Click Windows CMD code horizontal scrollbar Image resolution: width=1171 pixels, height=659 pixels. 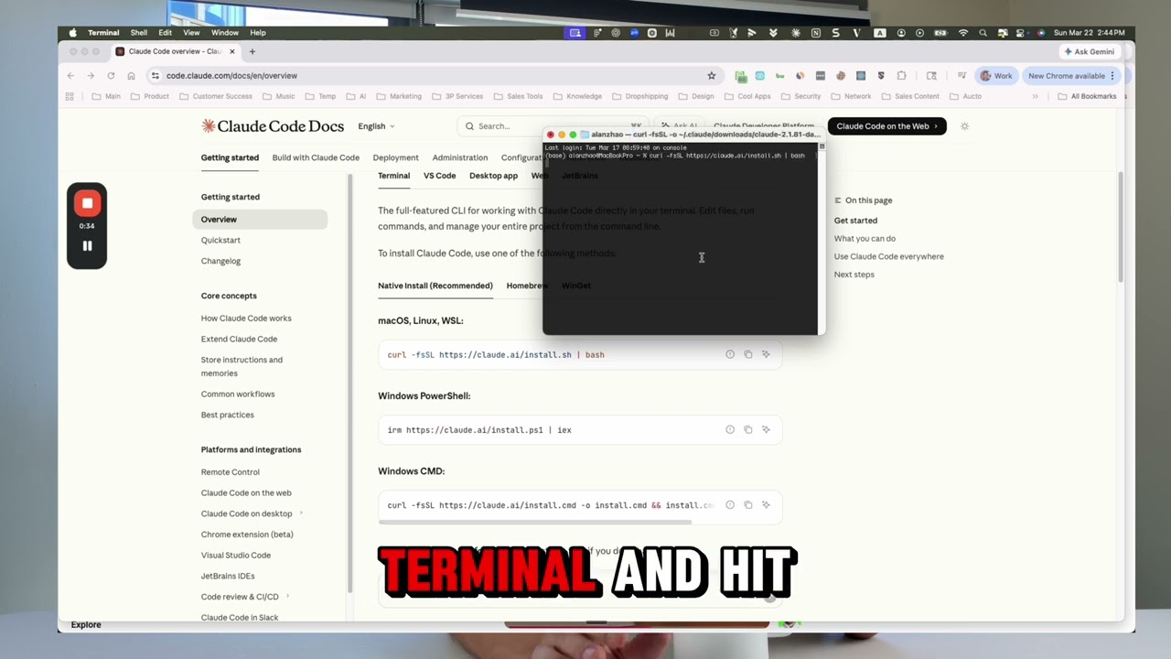pyautogui.click(x=535, y=523)
